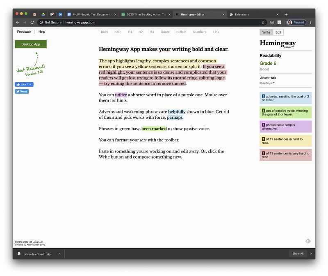Click the red very hard to read box
This screenshot has width=328, height=276.
[x=285, y=155]
